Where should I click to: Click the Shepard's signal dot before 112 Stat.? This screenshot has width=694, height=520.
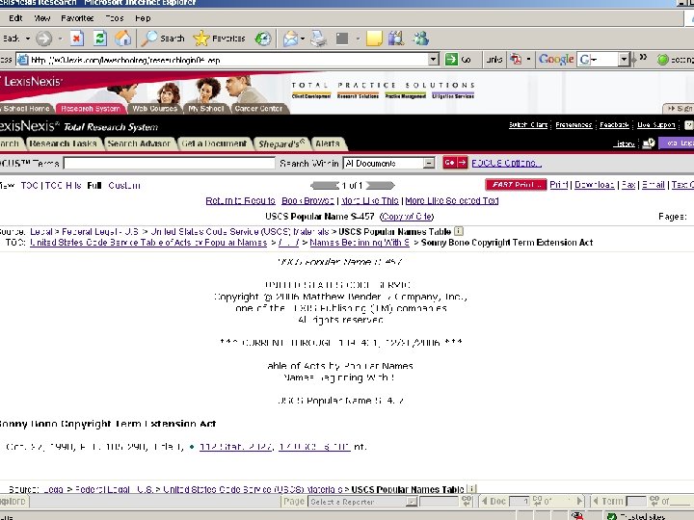click(x=192, y=447)
